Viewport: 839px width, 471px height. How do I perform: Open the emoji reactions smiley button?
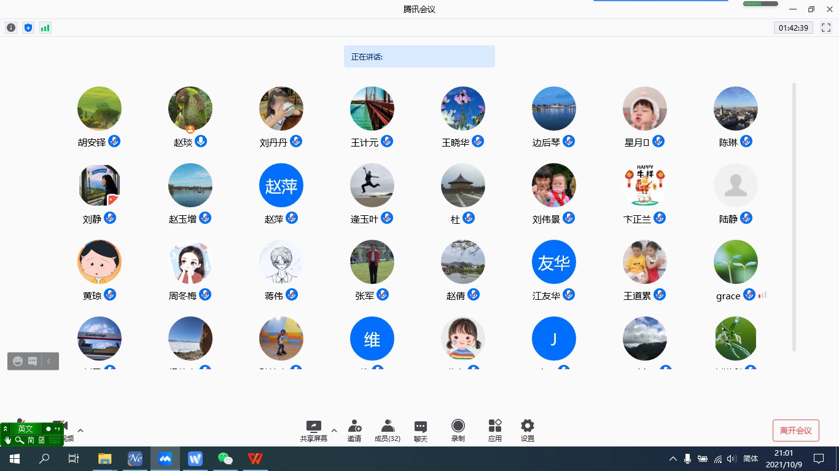click(x=18, y=361)
